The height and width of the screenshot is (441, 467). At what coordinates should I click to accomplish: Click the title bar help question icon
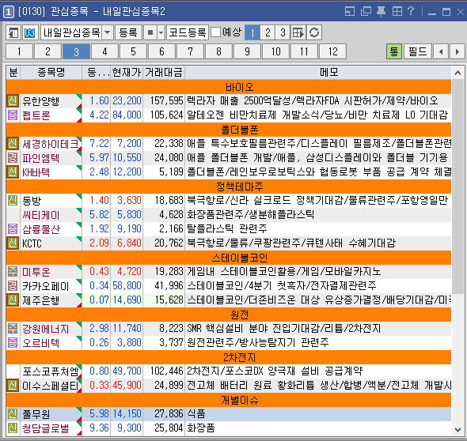[411, 11]
